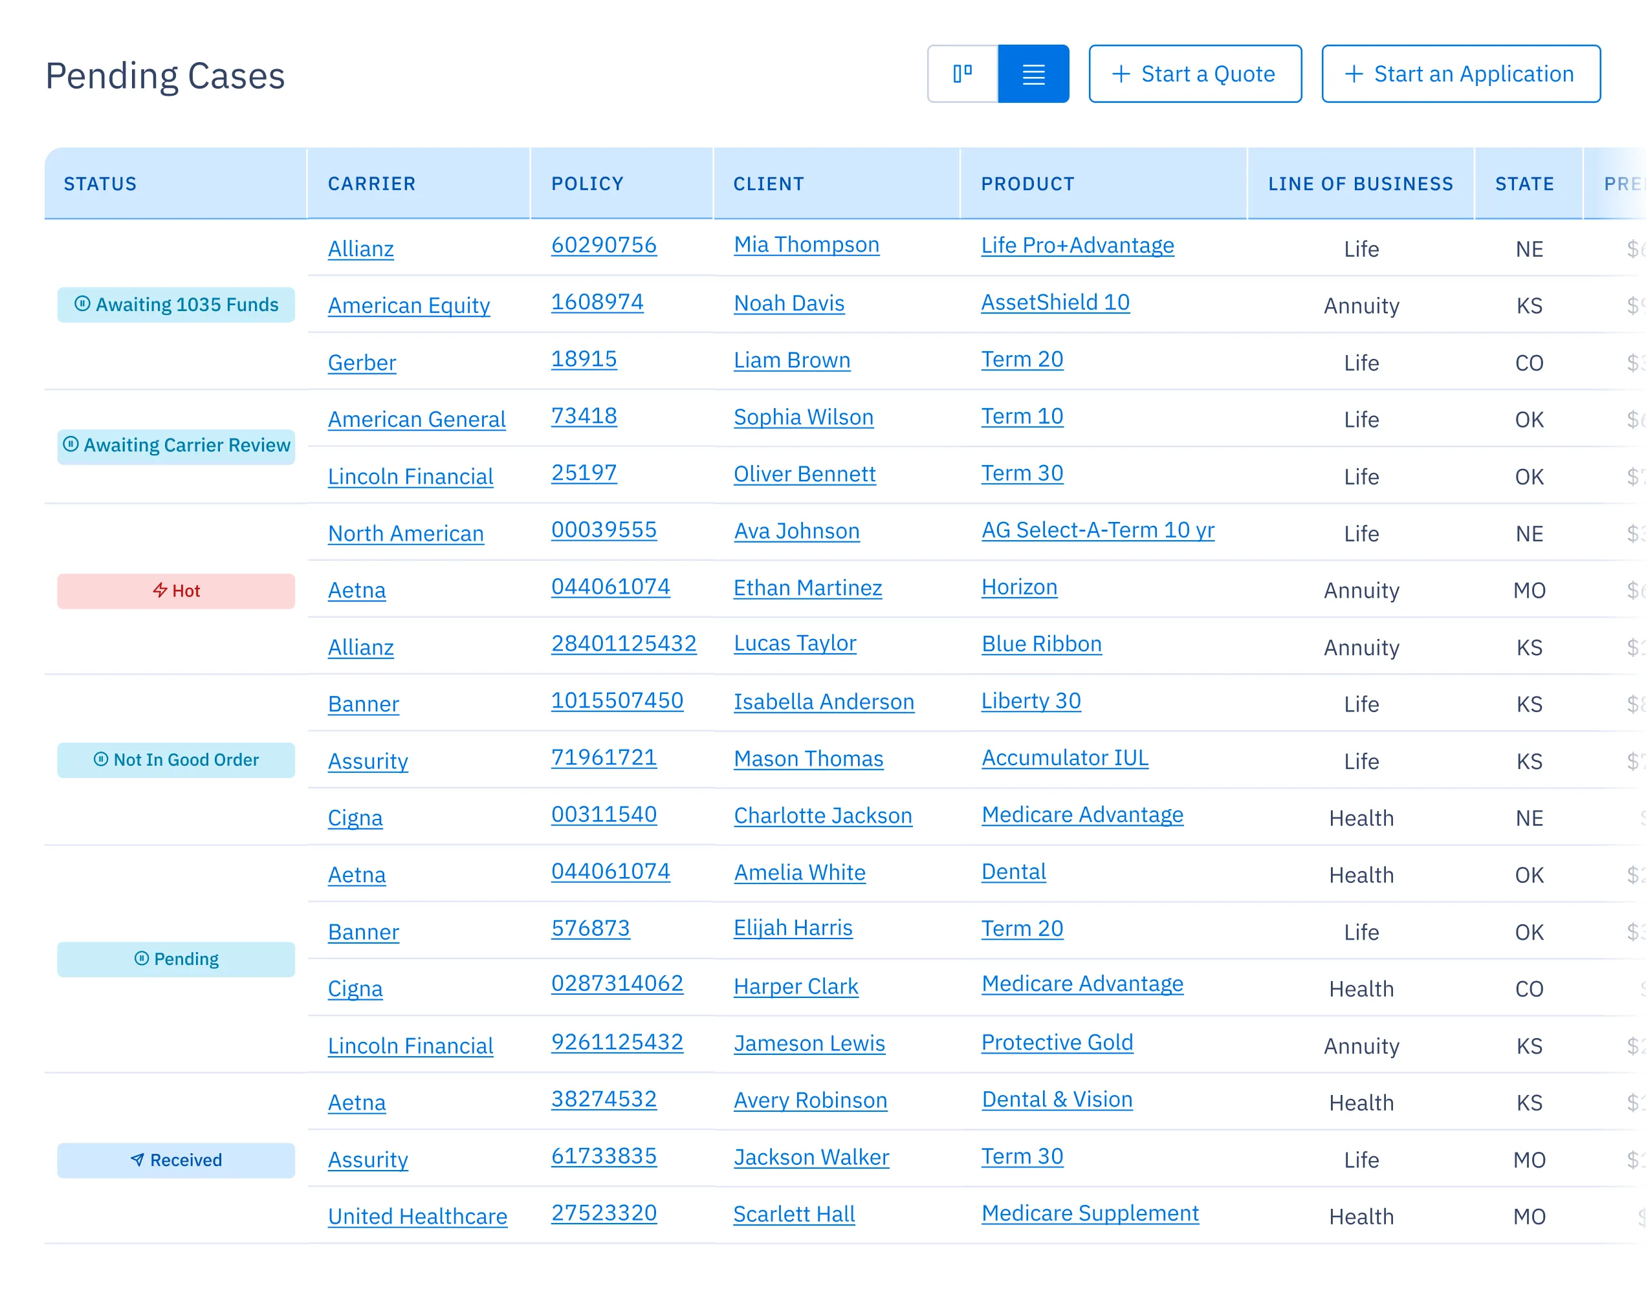Sort the table by the Status column
This screenshot has width=1646, height=1300.
coord(101,184)
